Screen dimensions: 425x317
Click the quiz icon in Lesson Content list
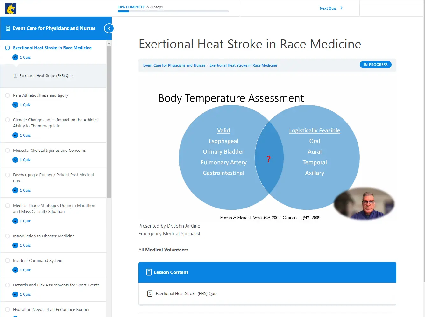[150, 293]
